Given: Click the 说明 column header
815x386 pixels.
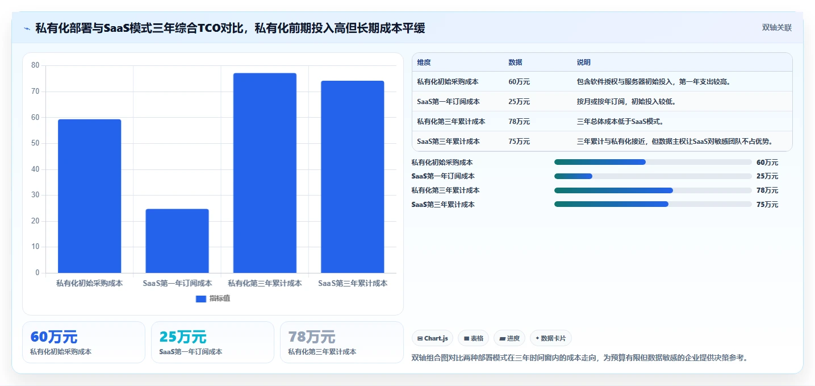Looking at the screenshot, I should pos(583,63).
